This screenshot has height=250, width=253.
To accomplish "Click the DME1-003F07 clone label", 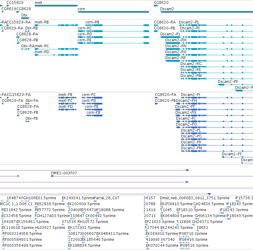I will click(x=64, y=173).
